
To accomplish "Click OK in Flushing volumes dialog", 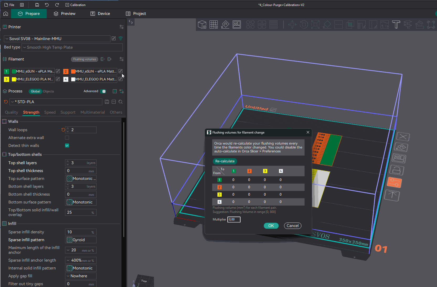I will coord(271,226).
